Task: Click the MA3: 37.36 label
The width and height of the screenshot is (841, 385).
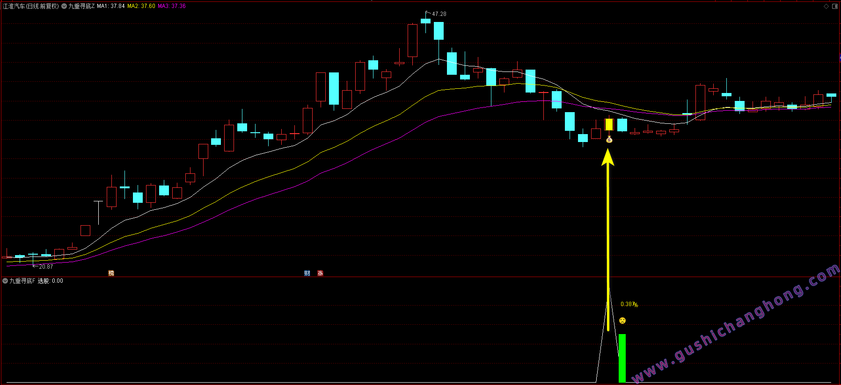Action: click(172, 6)
